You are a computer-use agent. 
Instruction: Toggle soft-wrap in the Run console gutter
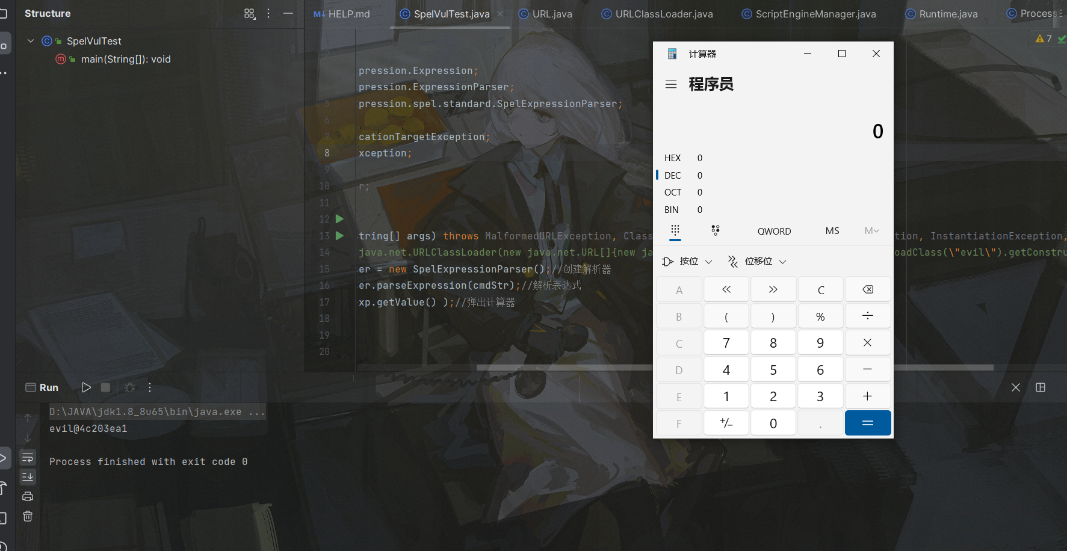tap(28, 458)
